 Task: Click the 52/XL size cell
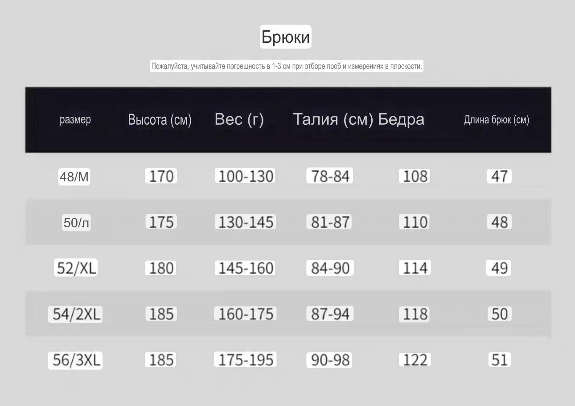pyautogui.click(x=76, y=268)
